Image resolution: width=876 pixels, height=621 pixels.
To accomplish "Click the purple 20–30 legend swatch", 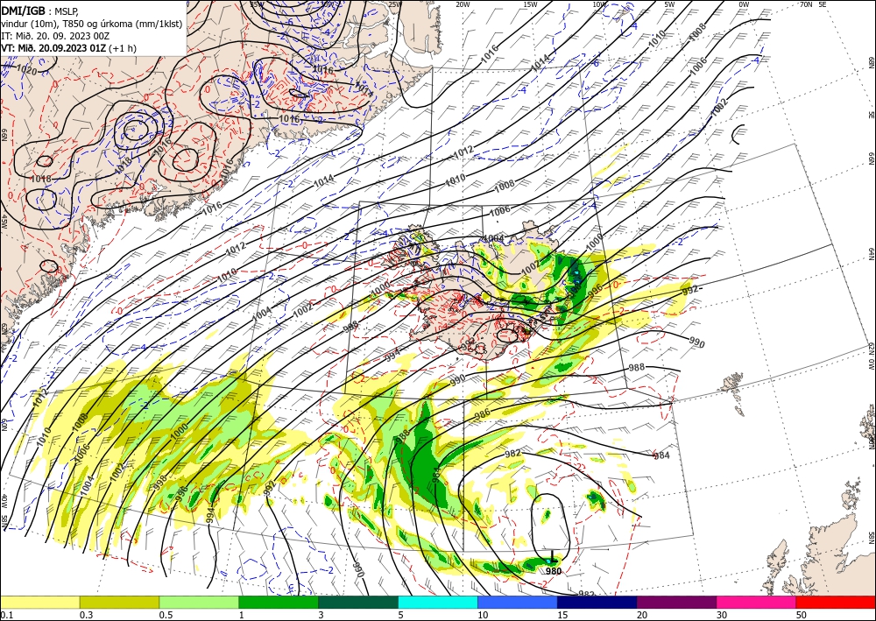I will pos(676,602).
